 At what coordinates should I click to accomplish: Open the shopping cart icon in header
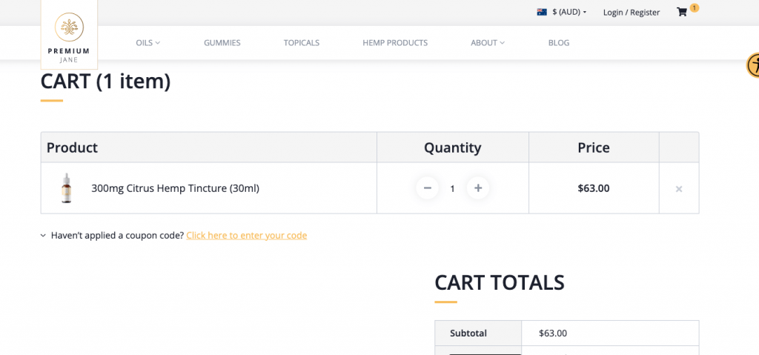point(682,13)
